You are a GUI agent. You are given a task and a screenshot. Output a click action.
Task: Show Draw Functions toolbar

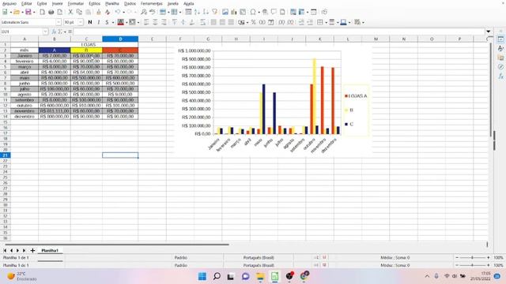point(324,12)
